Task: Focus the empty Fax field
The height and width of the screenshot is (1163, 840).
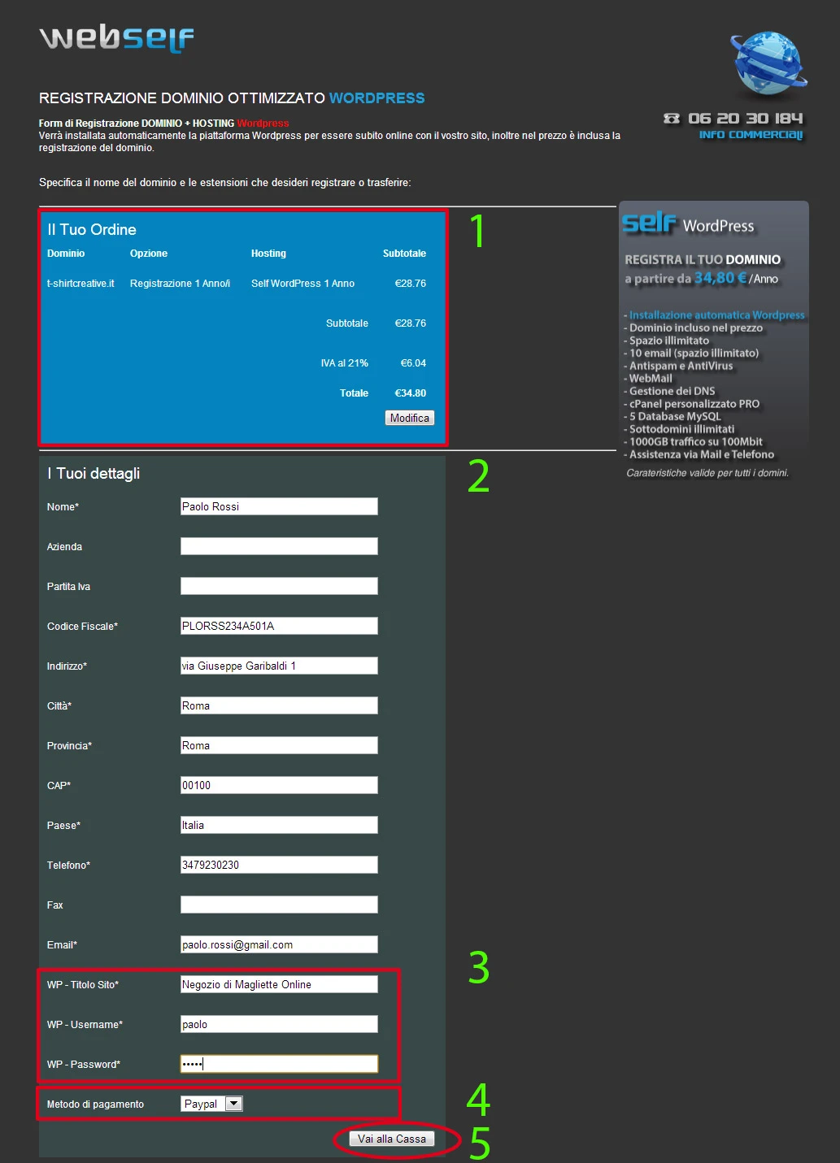Action: click(x=279, y=905)
